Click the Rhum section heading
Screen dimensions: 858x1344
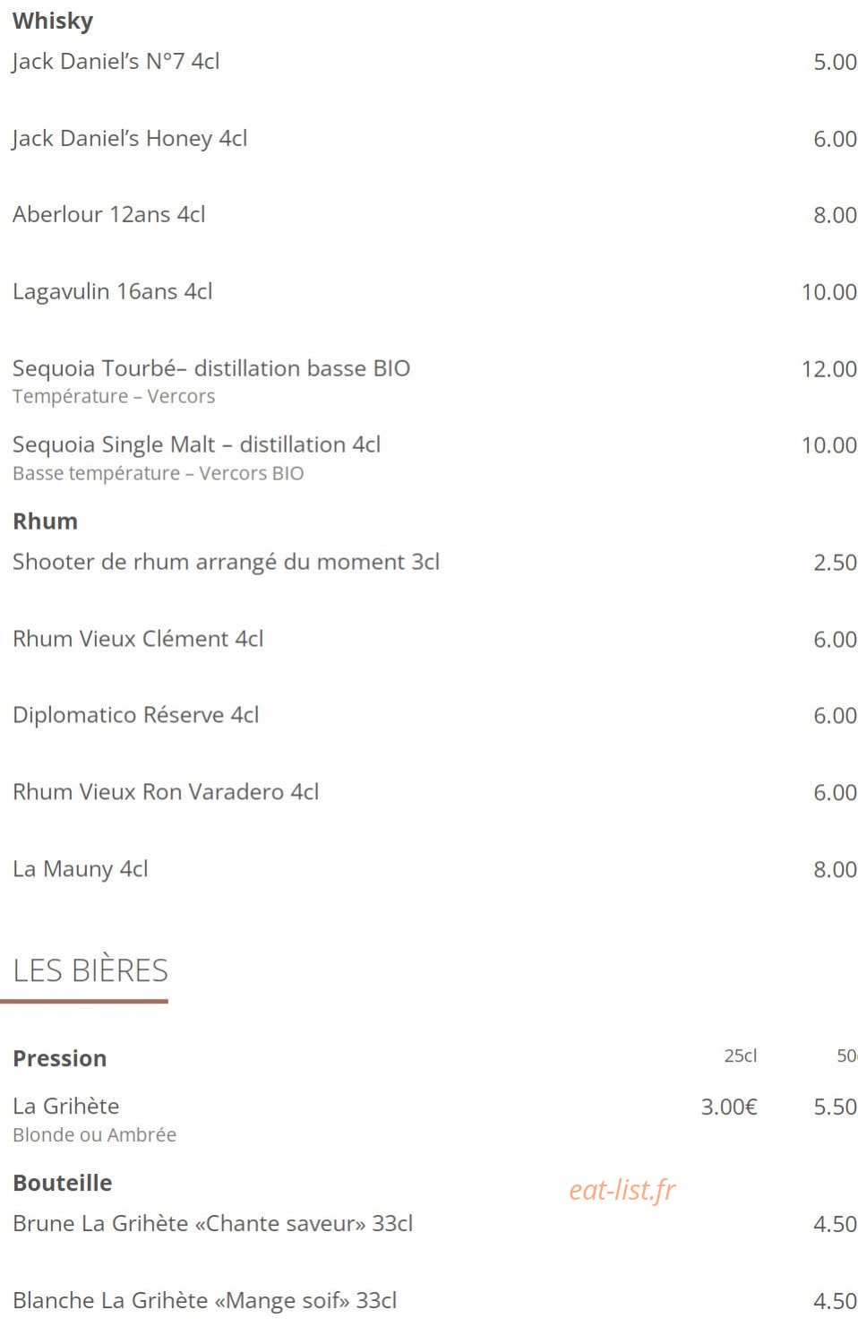46,521
